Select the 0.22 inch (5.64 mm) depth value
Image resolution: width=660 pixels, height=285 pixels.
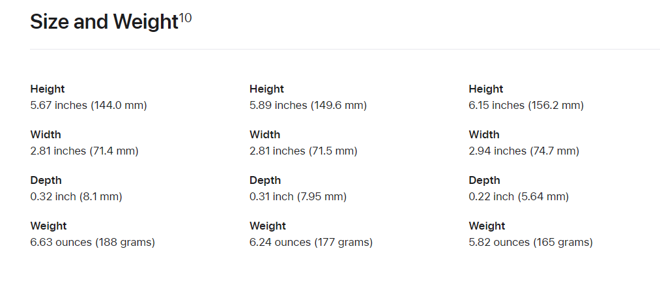(519, 197)
